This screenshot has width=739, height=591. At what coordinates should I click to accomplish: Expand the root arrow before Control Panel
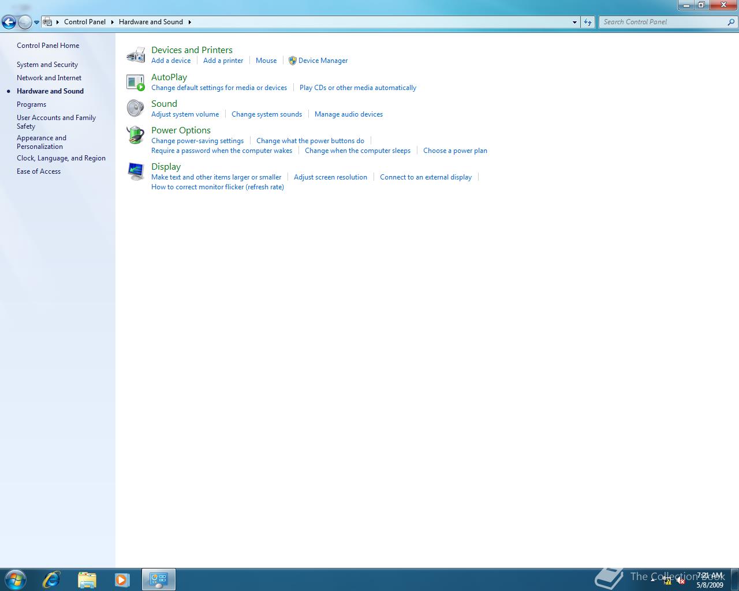click(x=58, y=22)
